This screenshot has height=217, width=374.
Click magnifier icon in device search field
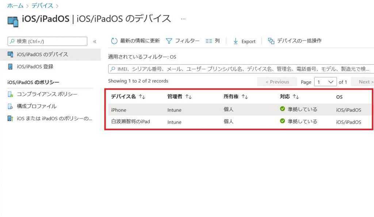113,69
